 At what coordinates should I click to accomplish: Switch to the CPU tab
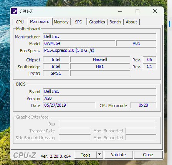20,22
